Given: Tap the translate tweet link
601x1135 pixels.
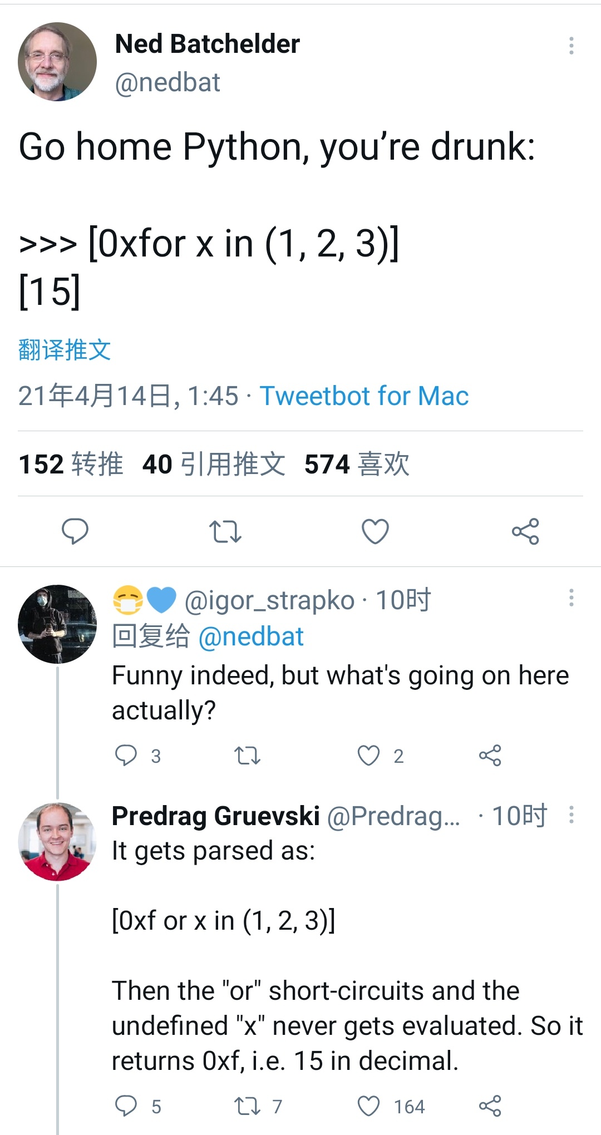Looking at the screenshot, I should (65, 350).
